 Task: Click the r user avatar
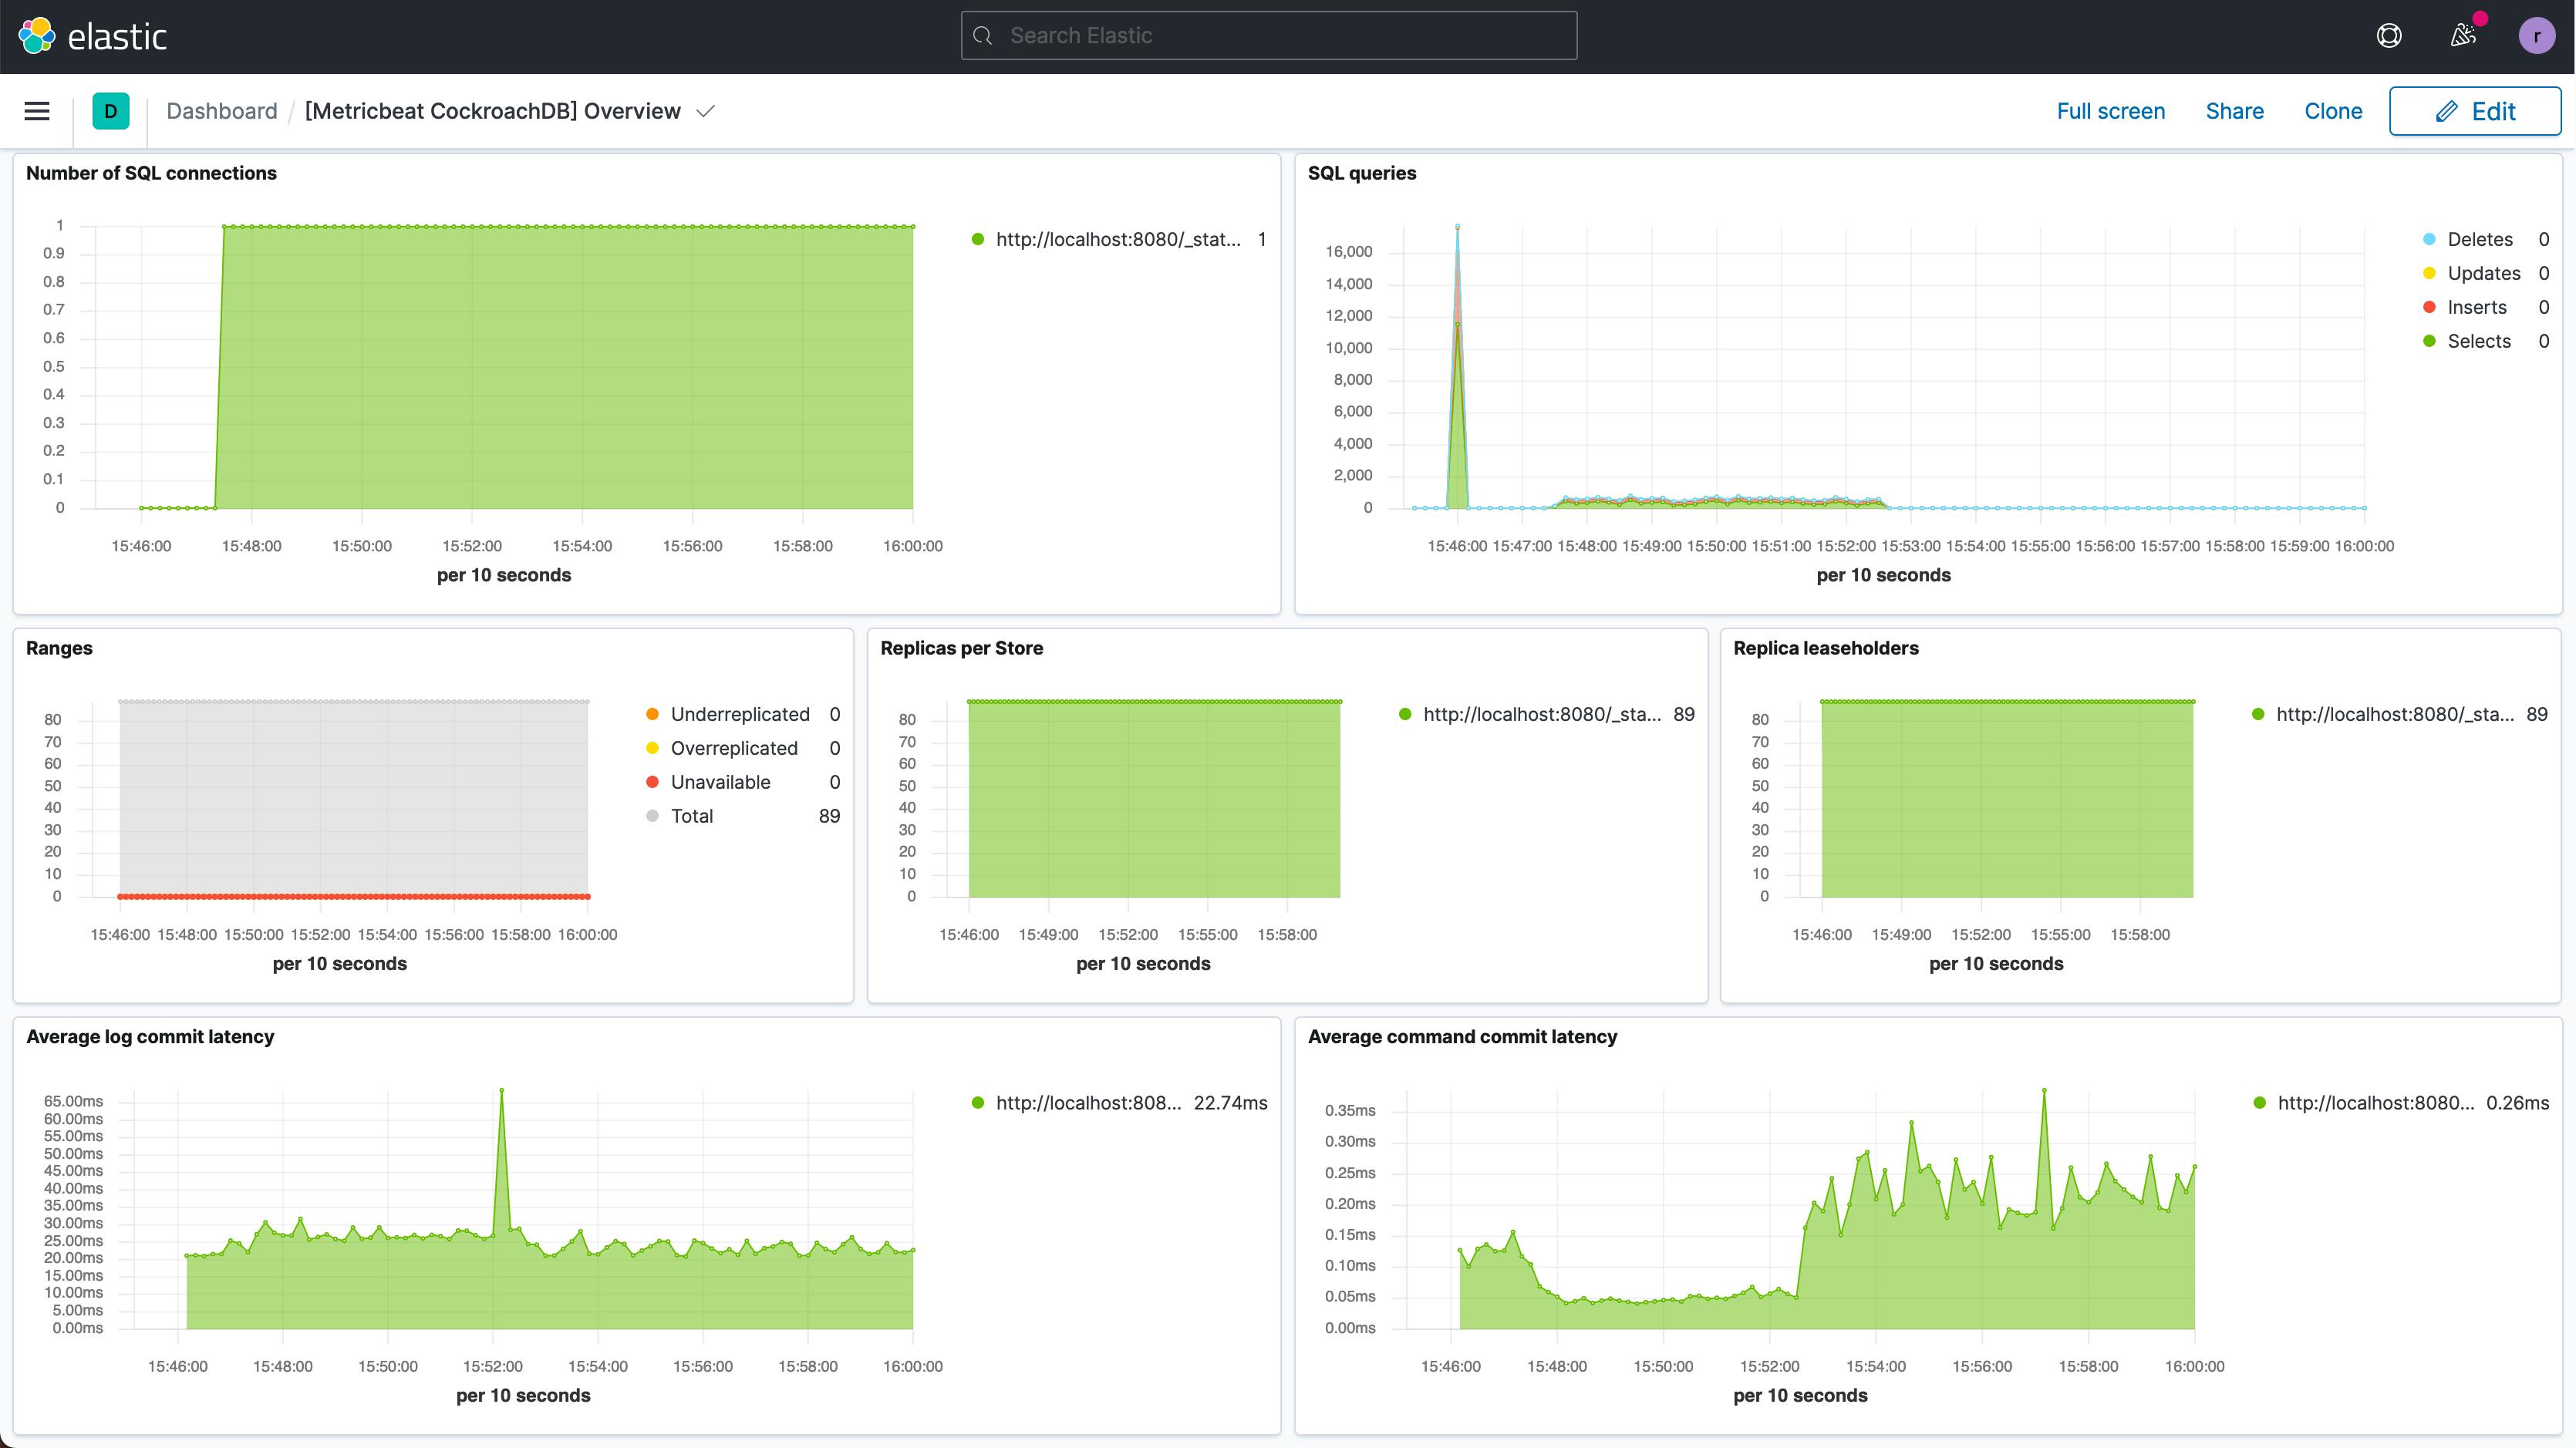2538,35
